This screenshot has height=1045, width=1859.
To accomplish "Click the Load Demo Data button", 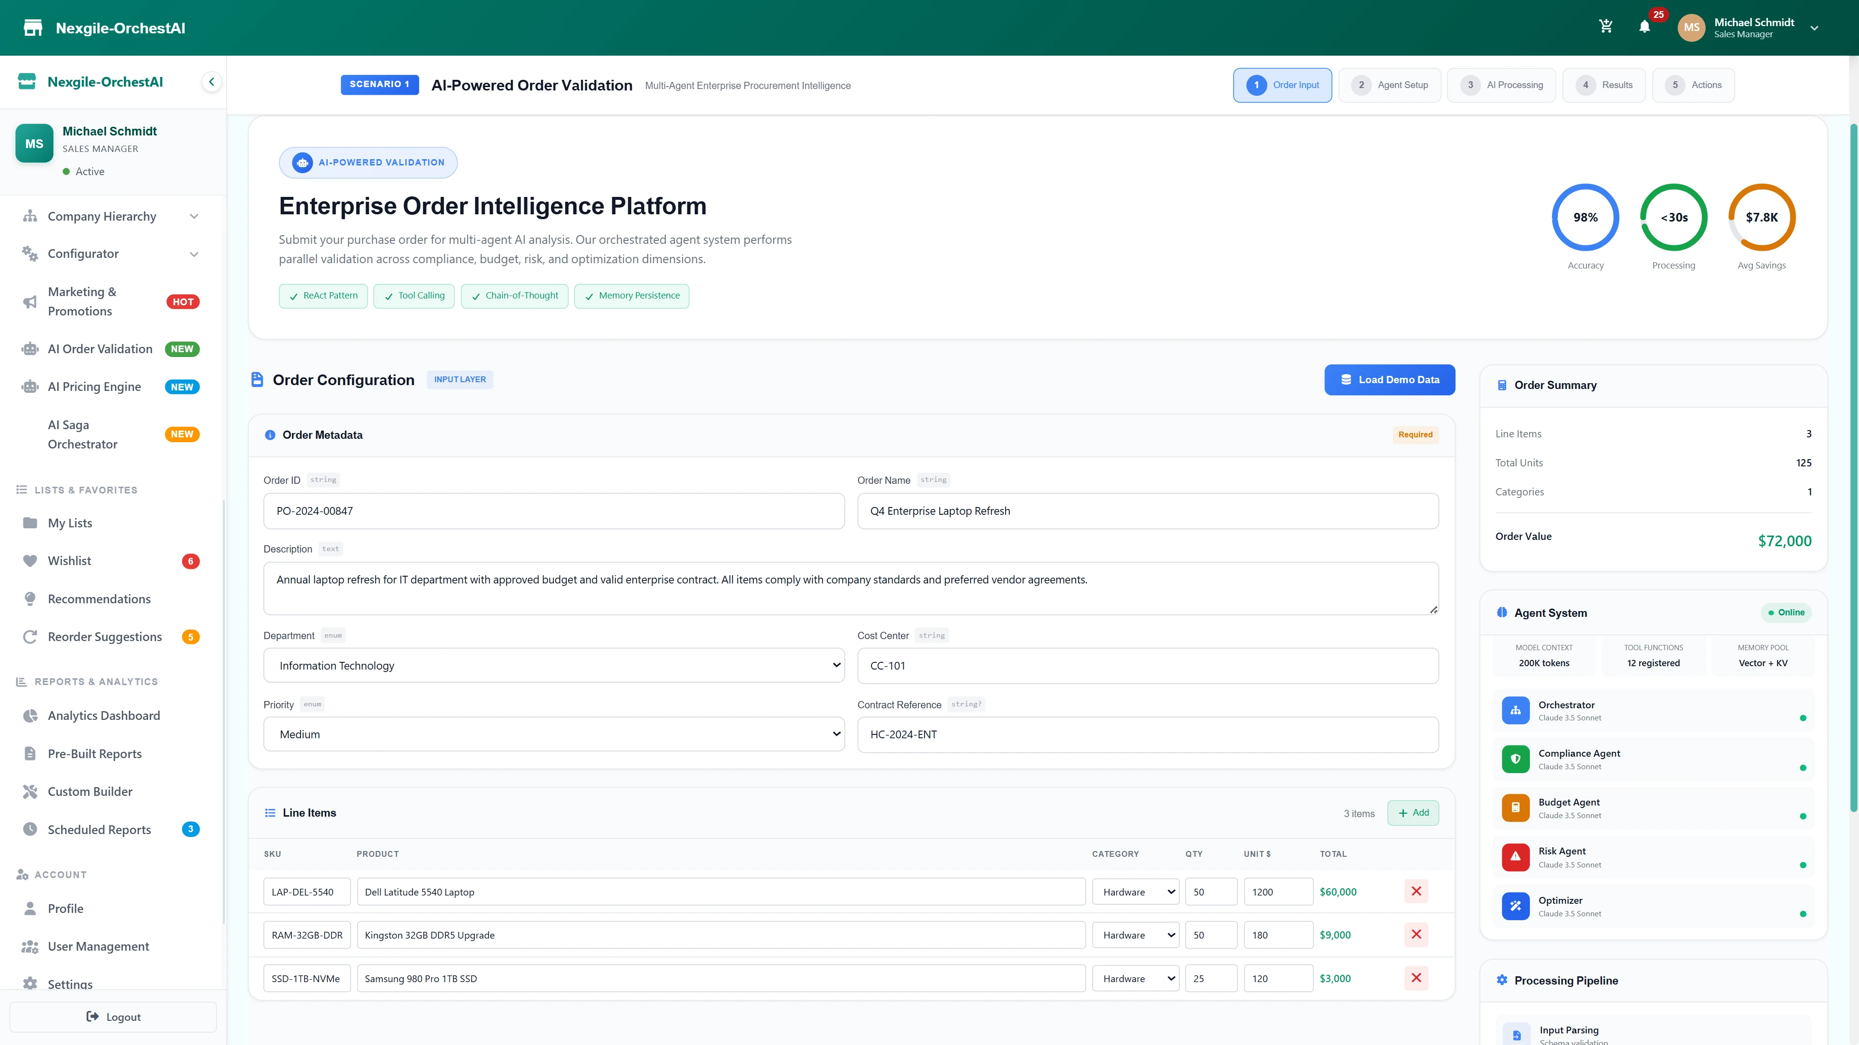I will coord(1389,379).
